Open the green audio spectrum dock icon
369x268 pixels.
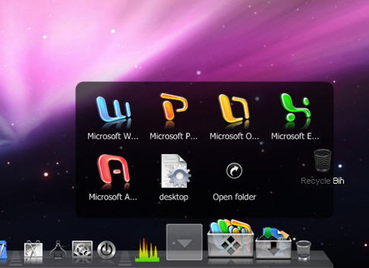147,250
